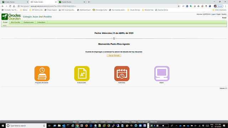Open Firefox from the taskbar

point(86,126)
